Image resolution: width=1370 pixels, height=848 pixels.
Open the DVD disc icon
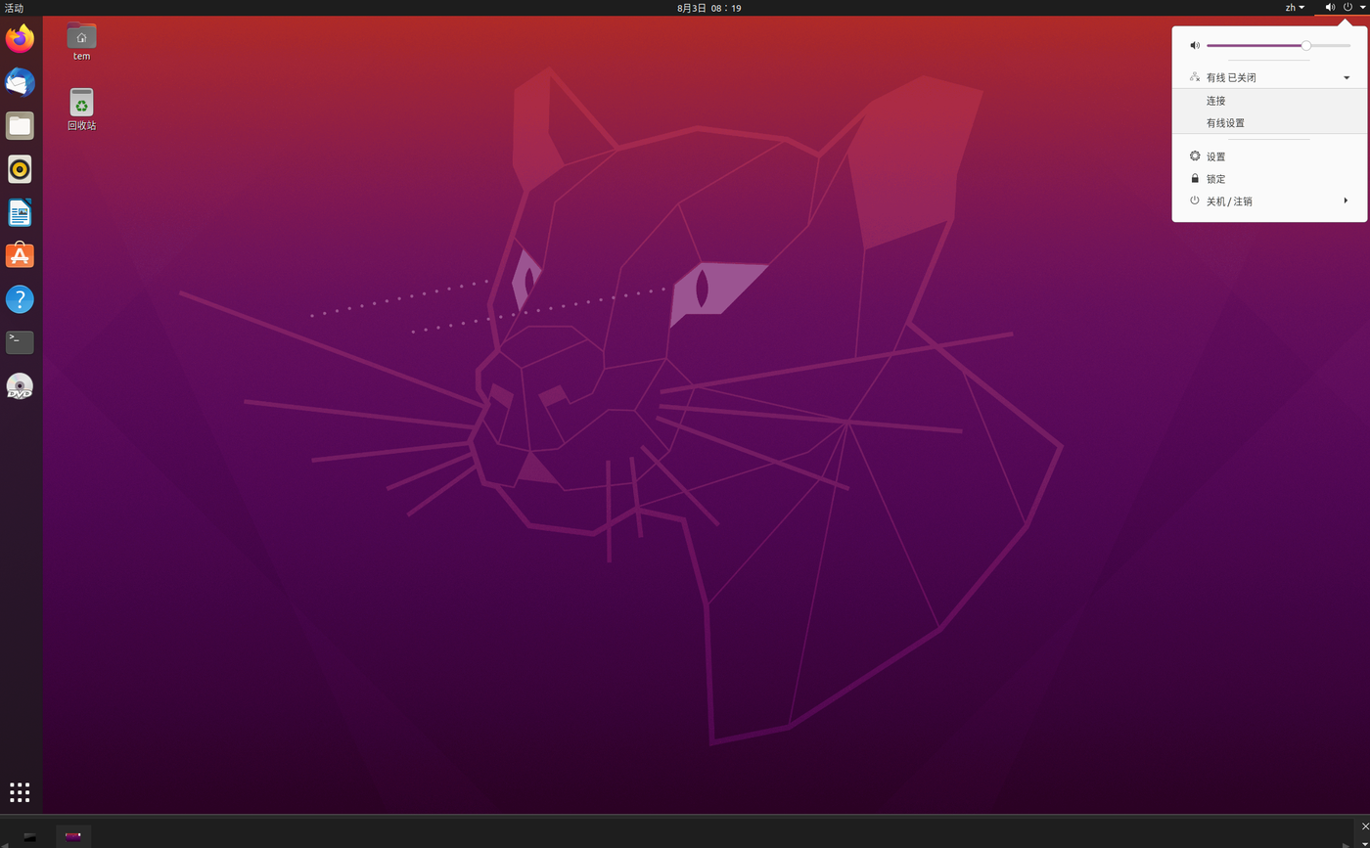pos(20,386)
